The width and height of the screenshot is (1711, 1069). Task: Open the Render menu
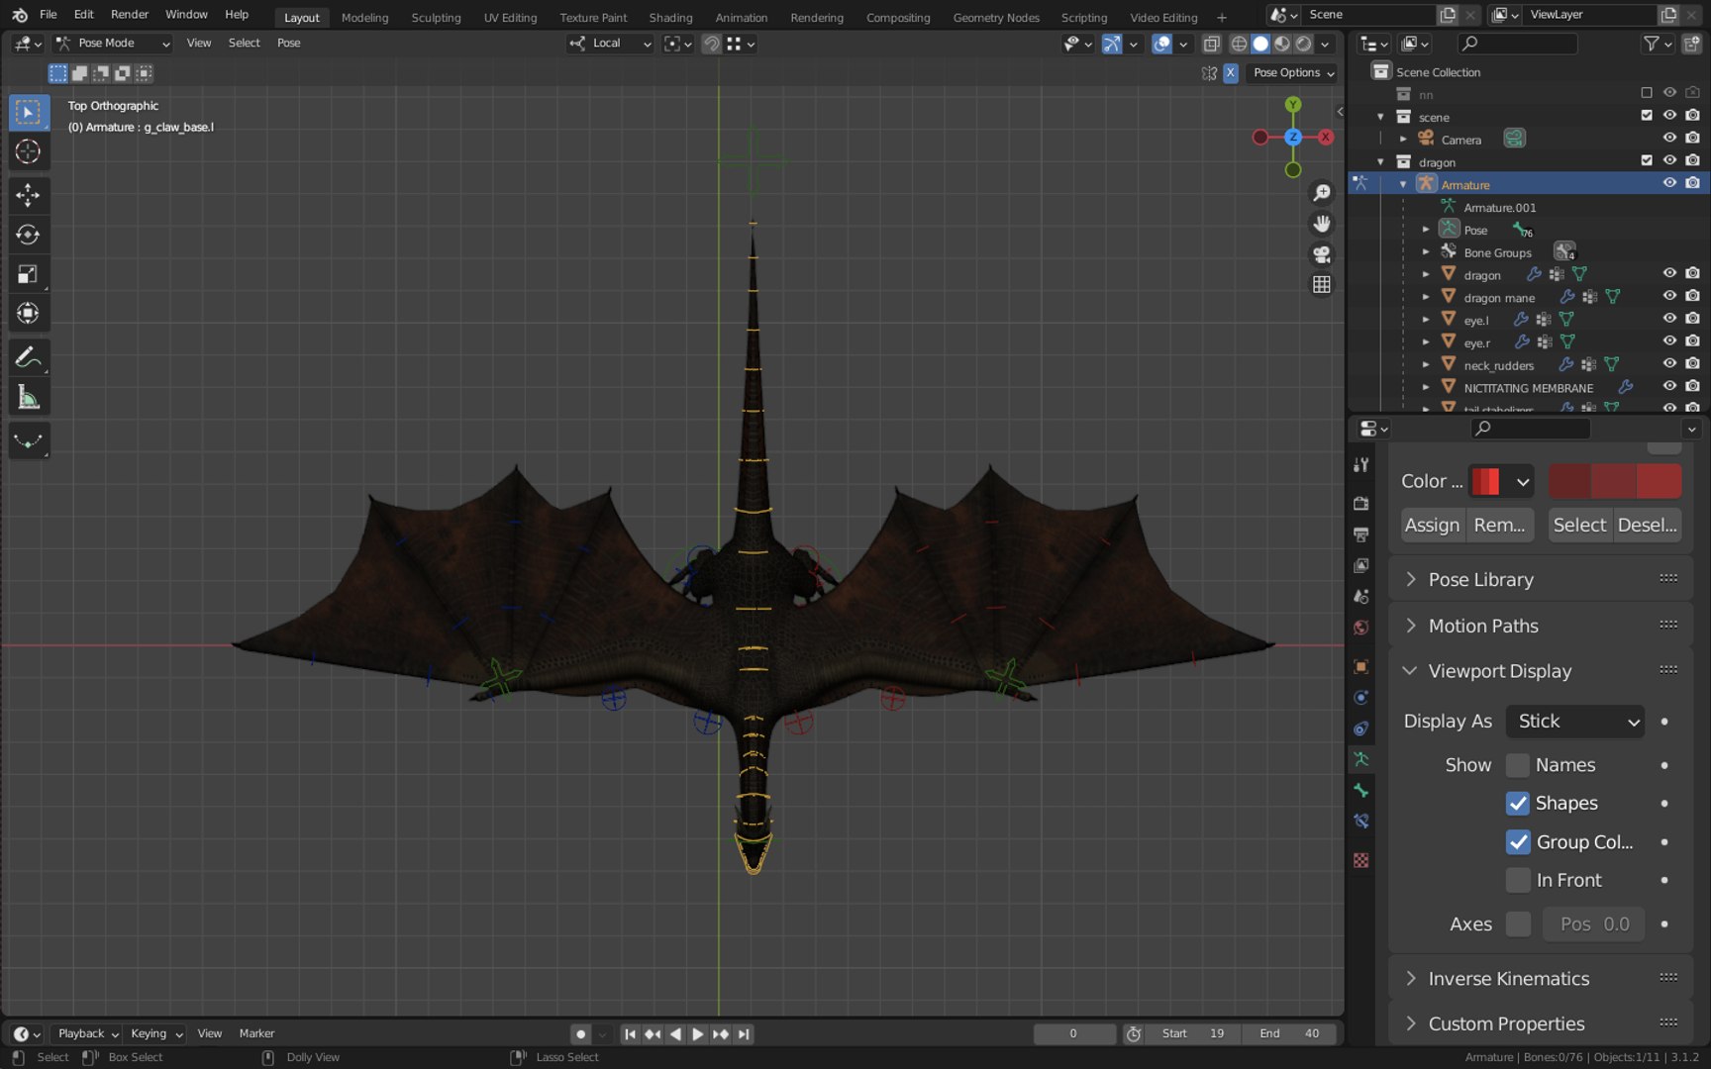pyautogui.click(x=129, y=15)
